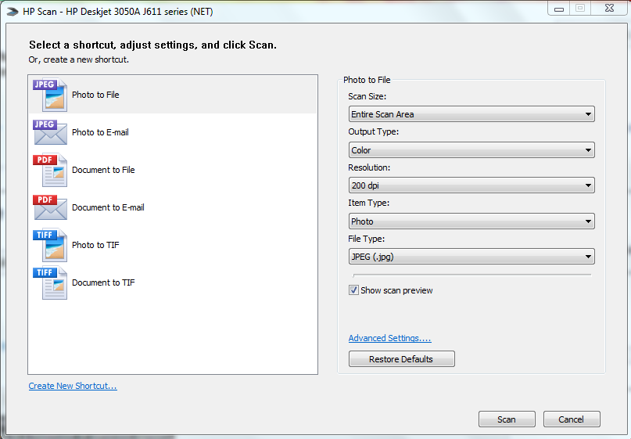The height and width of the screenshot is (439, 631).
Task: Close the HP Scan window
Action: pyautogui.click(x=609, y=9)
